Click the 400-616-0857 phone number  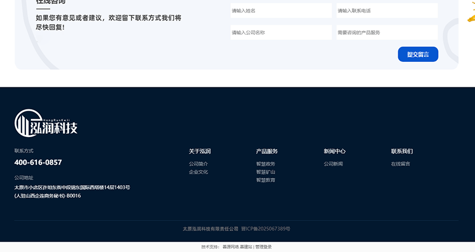(38, 162)
